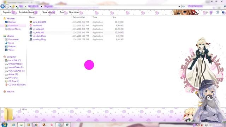Open the installer taskbar icon after Explorer
The image size is (226, 127).
click(67, 125)
